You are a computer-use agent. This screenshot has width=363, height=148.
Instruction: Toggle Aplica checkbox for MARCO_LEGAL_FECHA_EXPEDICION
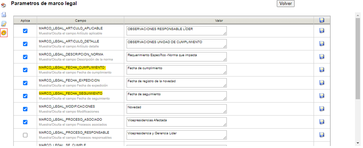[25, 83]
